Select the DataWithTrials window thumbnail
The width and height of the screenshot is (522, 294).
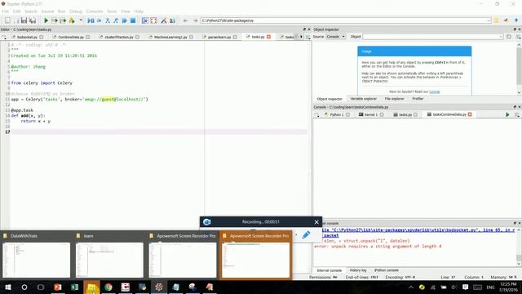[x=36, y=256]
